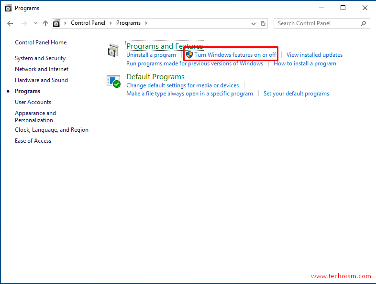Open Ease of Access category
This screenshot has height=284, width=376.
[x=33, y=141]
